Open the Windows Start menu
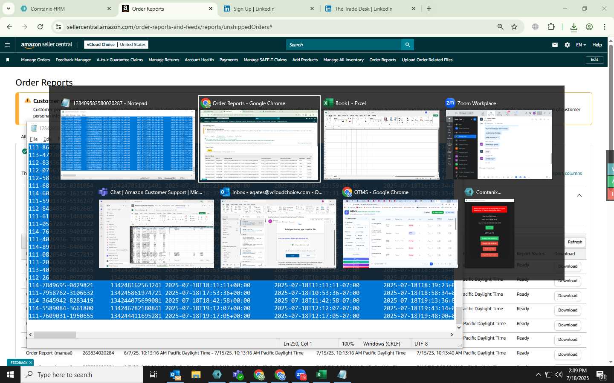Screen dimensions: 614x383 (10, 374)
